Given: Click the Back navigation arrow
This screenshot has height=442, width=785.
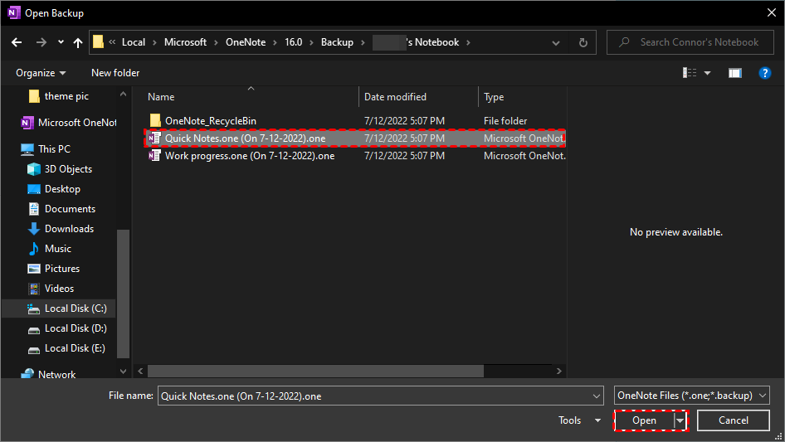Looking at the screenshot, I should tap(17, 42).
